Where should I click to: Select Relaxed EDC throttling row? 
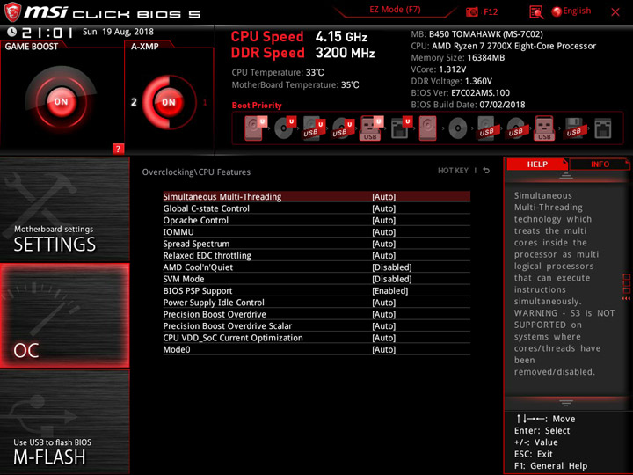point(316,255)
